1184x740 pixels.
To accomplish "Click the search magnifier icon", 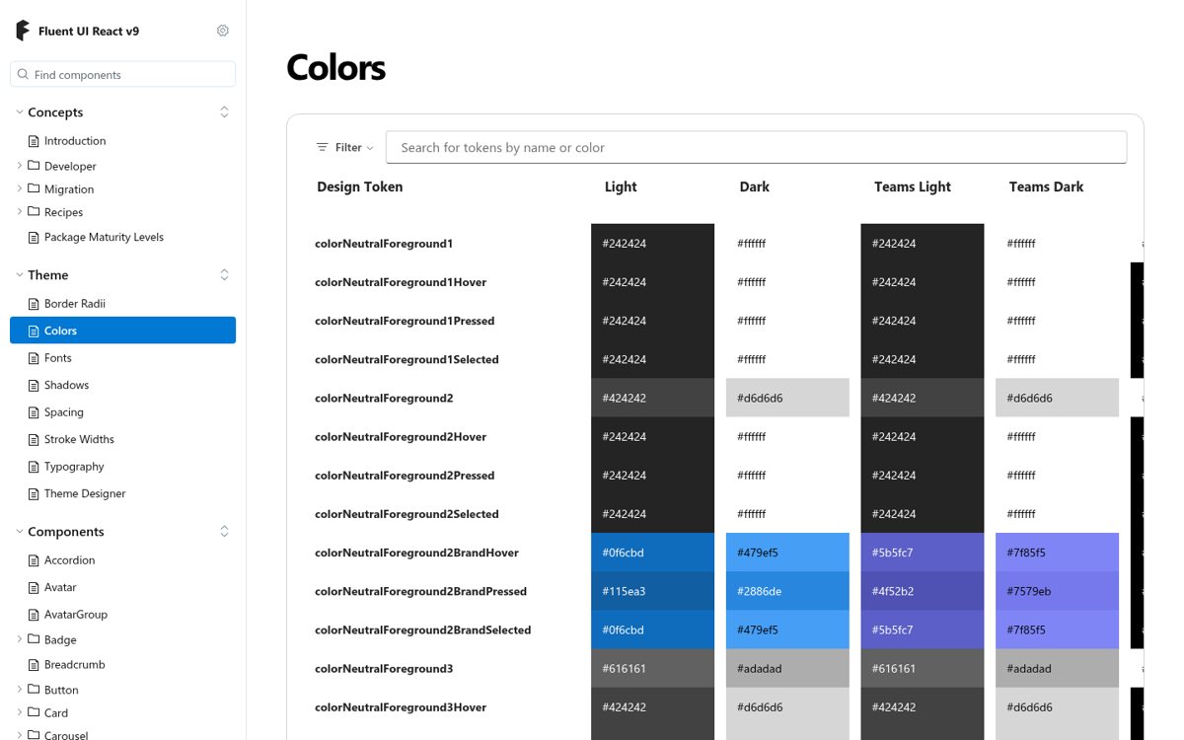I will click(24, 74).
